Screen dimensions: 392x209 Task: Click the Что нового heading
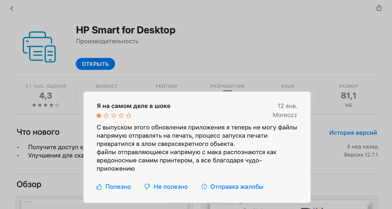point(38,132)
